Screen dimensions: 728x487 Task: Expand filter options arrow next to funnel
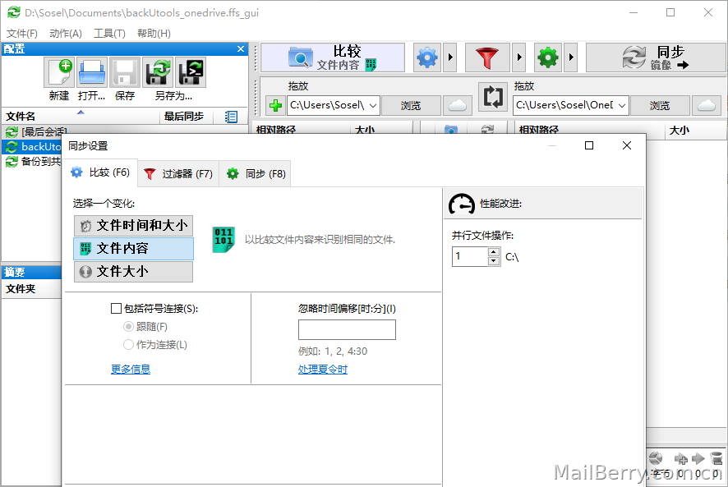[519, 57]
